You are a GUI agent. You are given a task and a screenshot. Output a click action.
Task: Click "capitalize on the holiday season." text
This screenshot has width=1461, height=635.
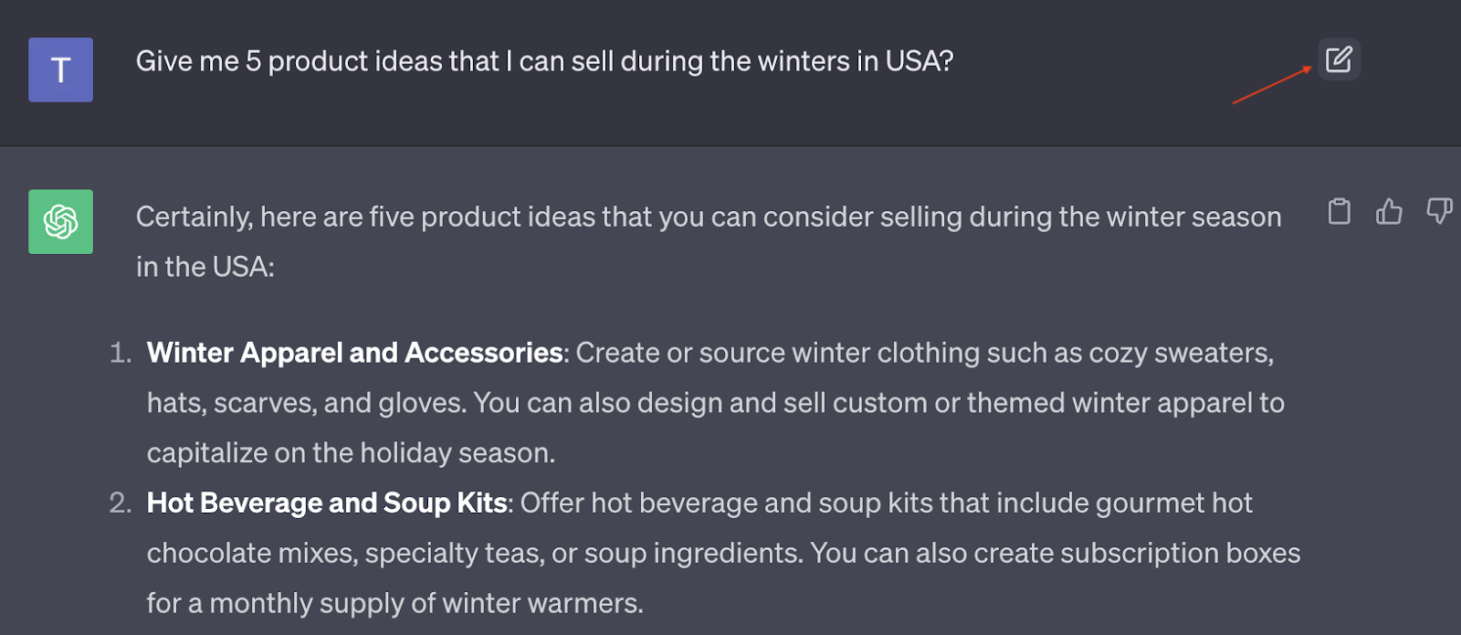click(x=351, y=453)
